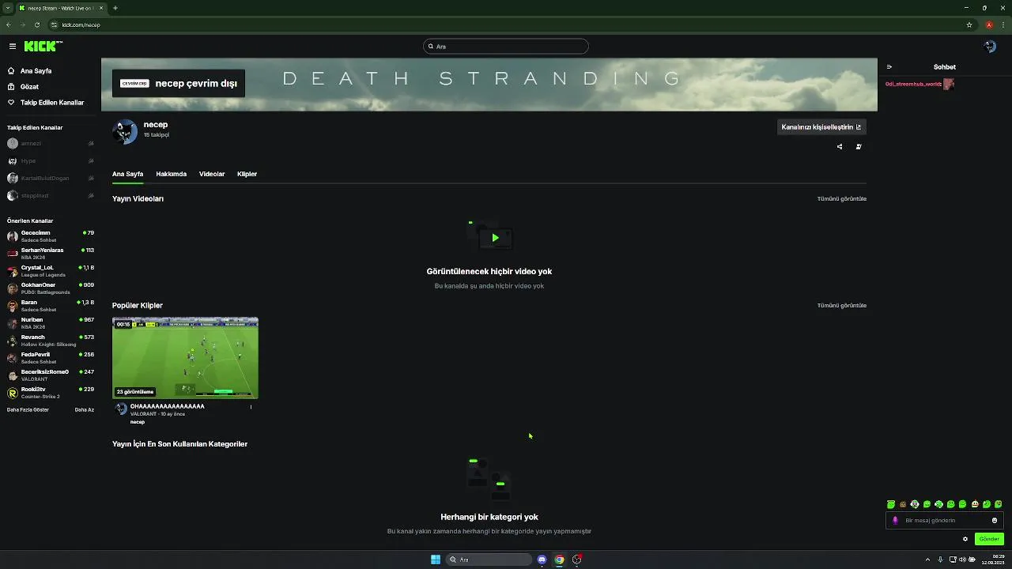Open the user profile avatar menu
The width and height of the screenshot is (1012, 569).
990,47
